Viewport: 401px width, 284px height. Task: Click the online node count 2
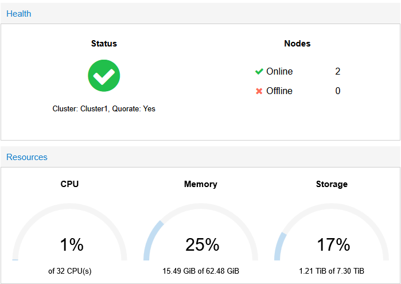pyautogui.click(x=338, y=72)
